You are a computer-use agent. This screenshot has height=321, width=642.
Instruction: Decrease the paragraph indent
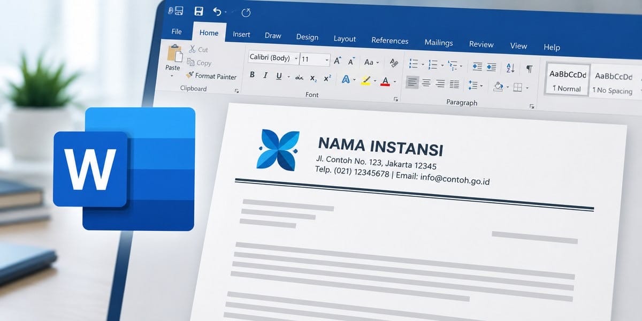click(x=477, y=67)
